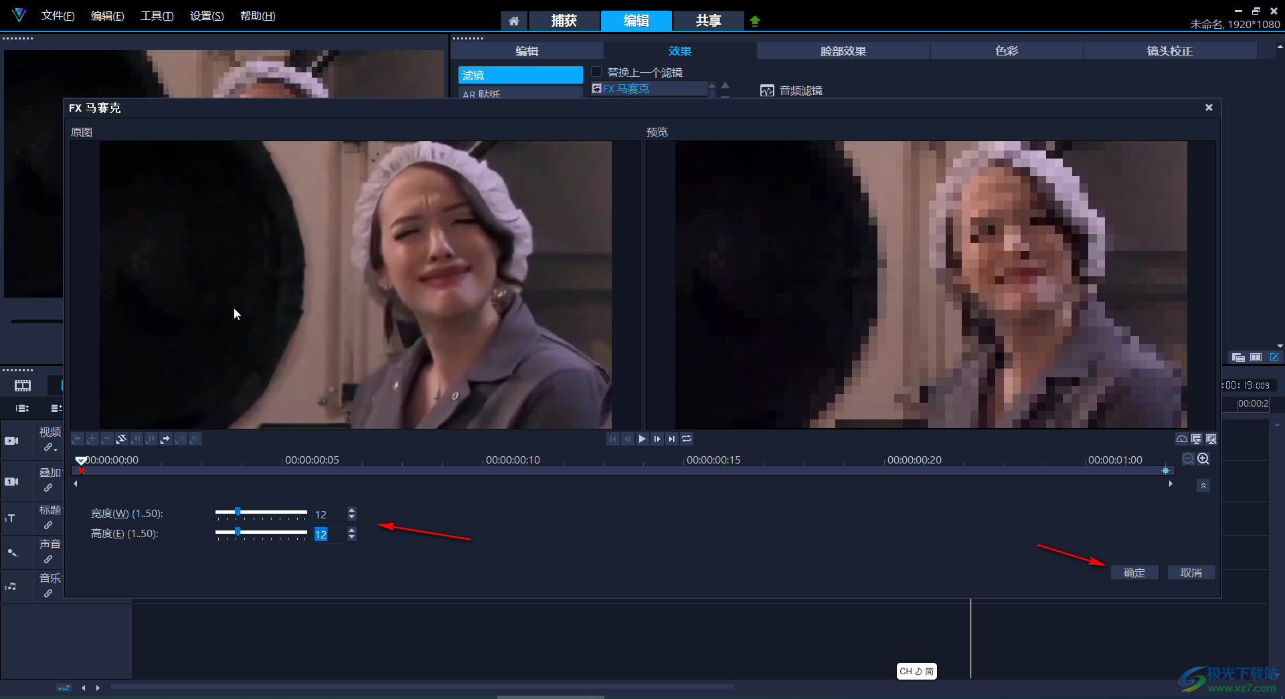Click the remove keyframe icon
This screenshot has width=1285, height=699.
tap(106, 439)
